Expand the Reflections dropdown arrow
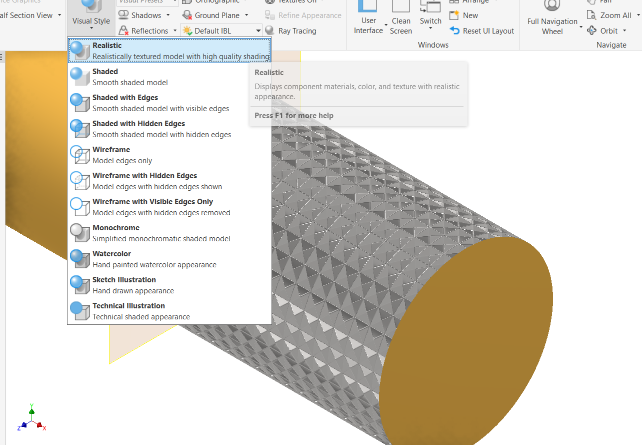Image resolution: width=642 pixels, height=445 pixels. 175,31
